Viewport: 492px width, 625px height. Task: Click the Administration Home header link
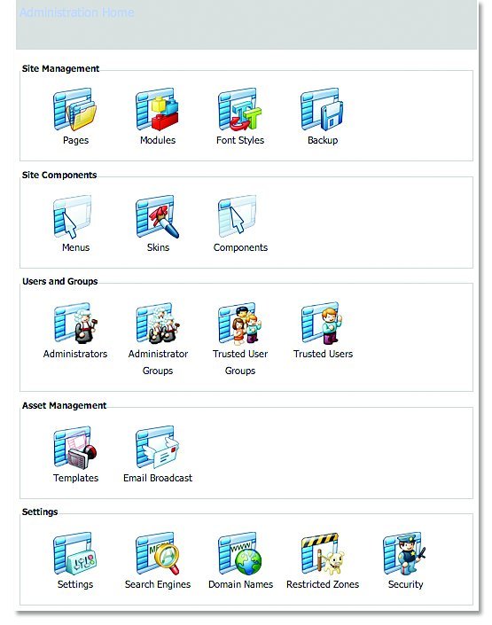[x=76, y=12]
